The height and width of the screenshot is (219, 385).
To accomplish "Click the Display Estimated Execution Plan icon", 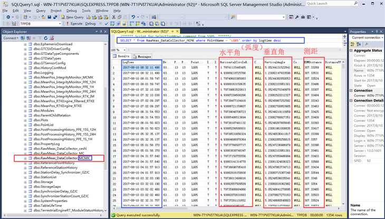I will [x=112, y=24].
